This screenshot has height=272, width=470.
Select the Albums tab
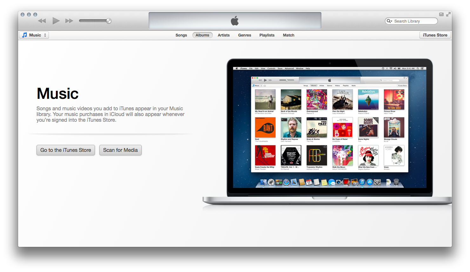(x=202, y=35)
